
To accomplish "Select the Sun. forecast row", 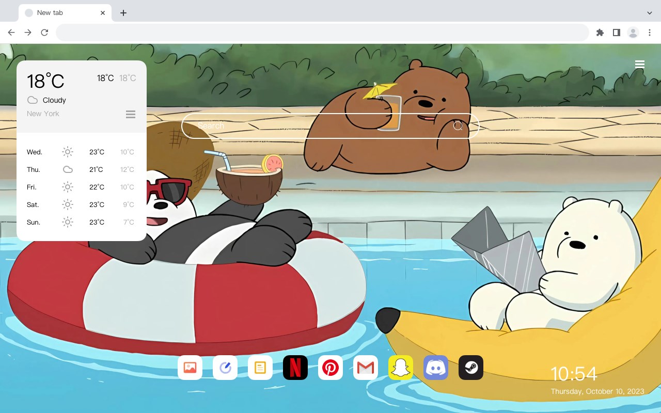I will coord(82,222).
